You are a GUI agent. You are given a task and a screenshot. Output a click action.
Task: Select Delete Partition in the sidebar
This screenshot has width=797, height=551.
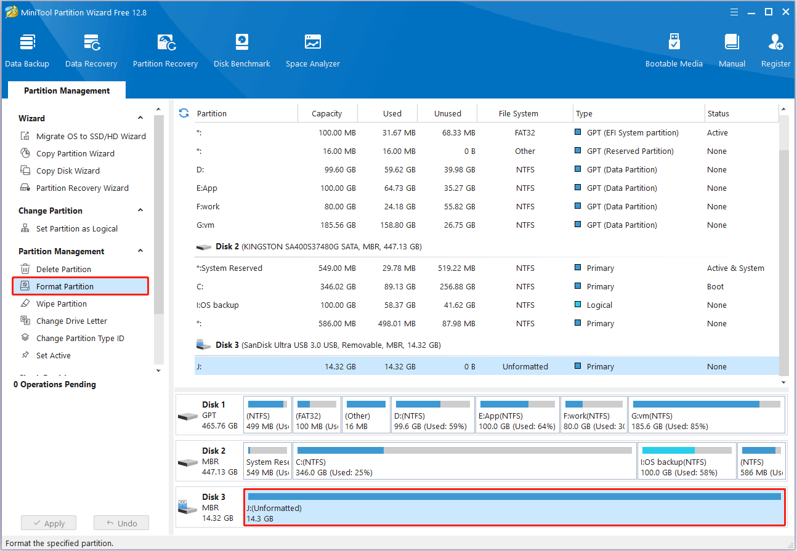click(x=56, y=269)
